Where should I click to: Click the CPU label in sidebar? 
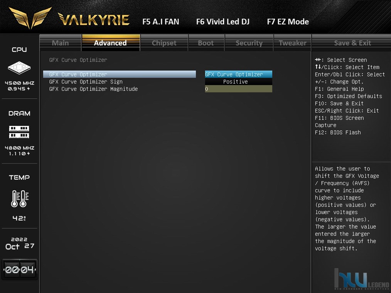coord(19,50)
